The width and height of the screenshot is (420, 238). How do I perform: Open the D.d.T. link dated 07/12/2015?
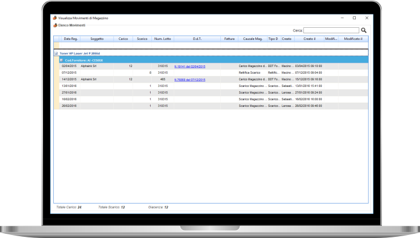(189, 80)
